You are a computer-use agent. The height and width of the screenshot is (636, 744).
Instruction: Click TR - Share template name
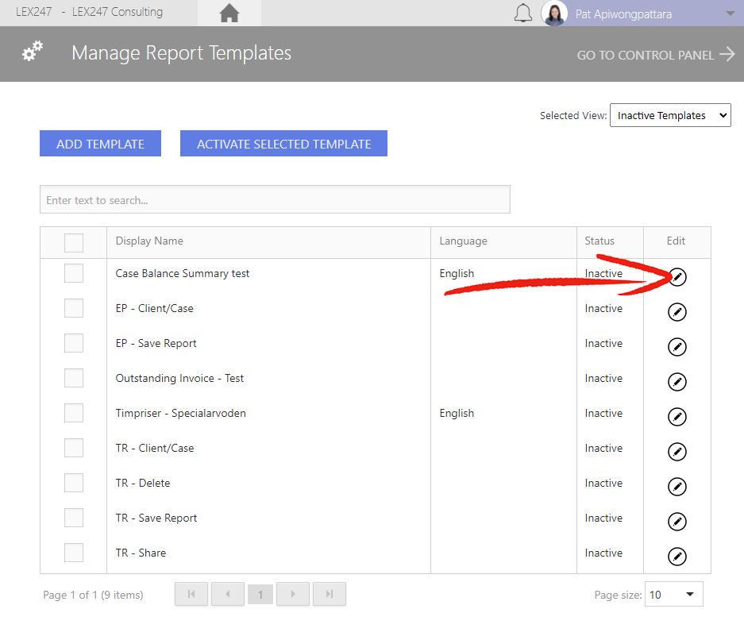(141, 553)
